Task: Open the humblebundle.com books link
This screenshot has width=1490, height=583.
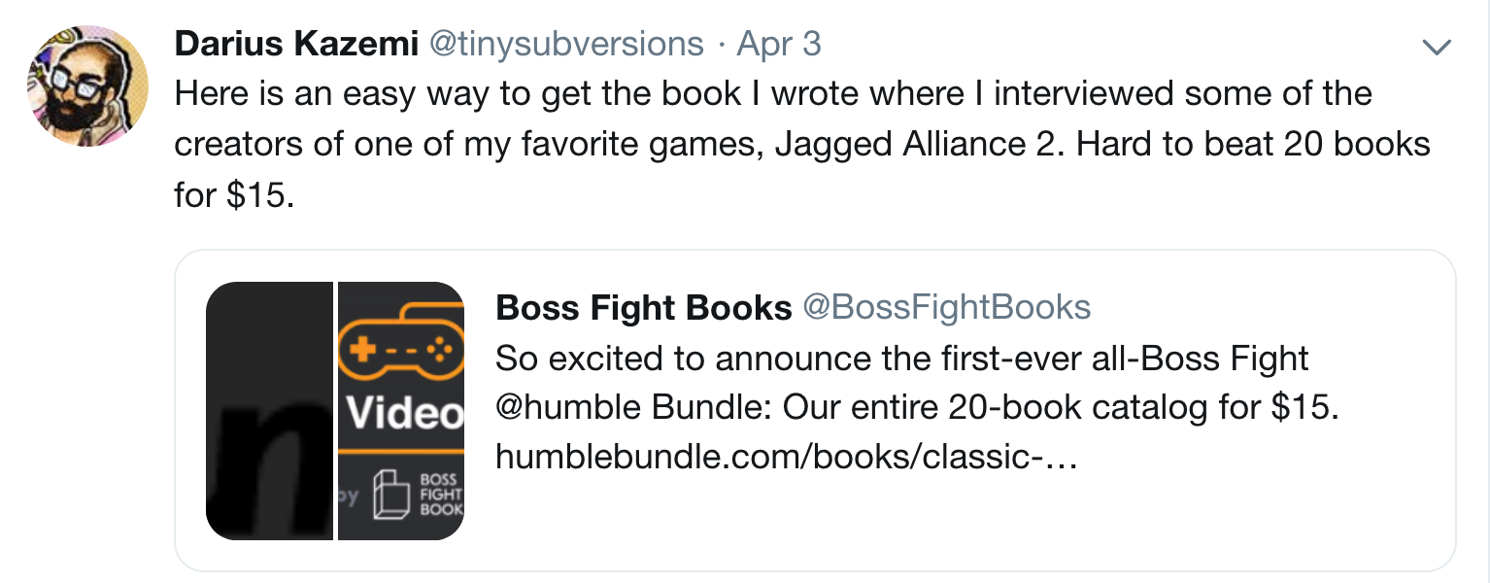Action: (787, 456)
